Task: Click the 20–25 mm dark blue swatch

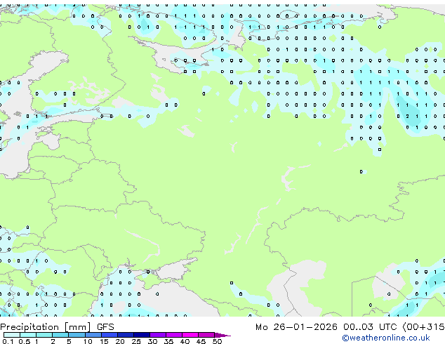Action: pyautogui.click(x=126, y=335)
